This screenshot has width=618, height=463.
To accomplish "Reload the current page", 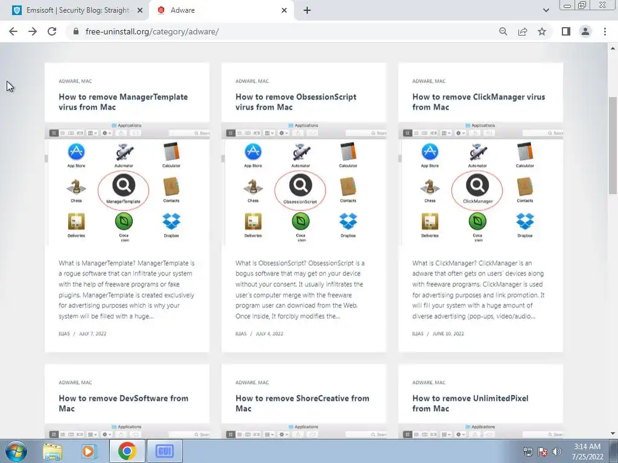I will pos(52,31).
